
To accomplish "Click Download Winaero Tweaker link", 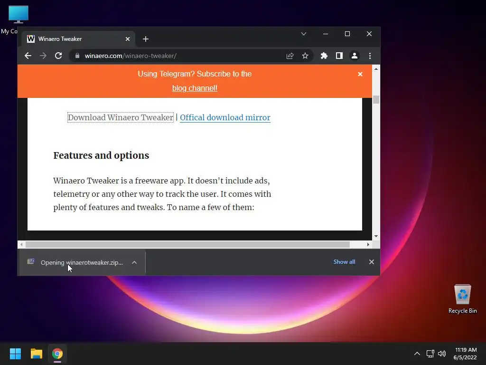I will pos(121,117).
